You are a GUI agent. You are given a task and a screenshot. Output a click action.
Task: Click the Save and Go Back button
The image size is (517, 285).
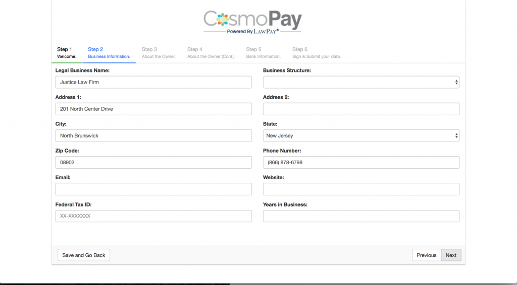click(x=84, y=255)
